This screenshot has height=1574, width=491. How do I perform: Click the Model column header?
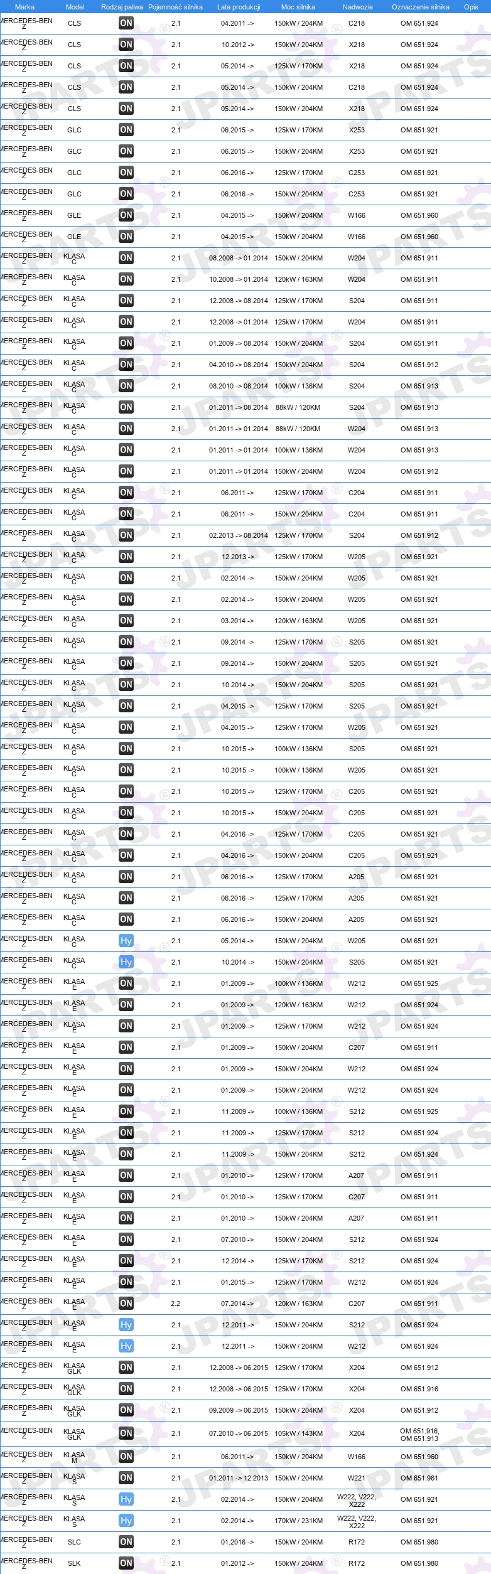point(75,7)
